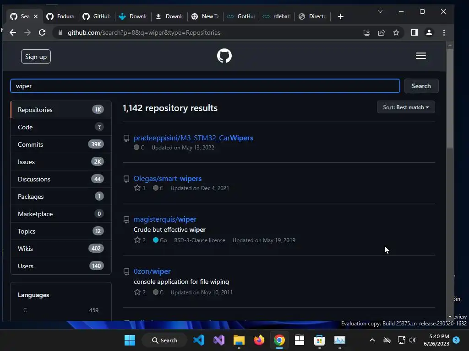Click '1,142 repository results' heading

(170, 108)
